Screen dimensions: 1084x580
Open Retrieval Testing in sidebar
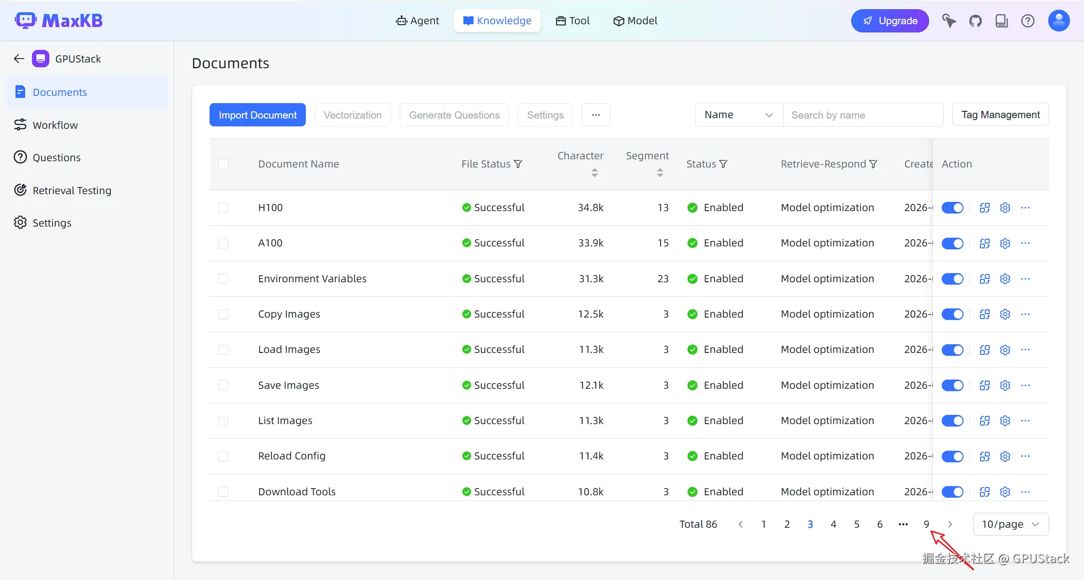click(72, 190)
